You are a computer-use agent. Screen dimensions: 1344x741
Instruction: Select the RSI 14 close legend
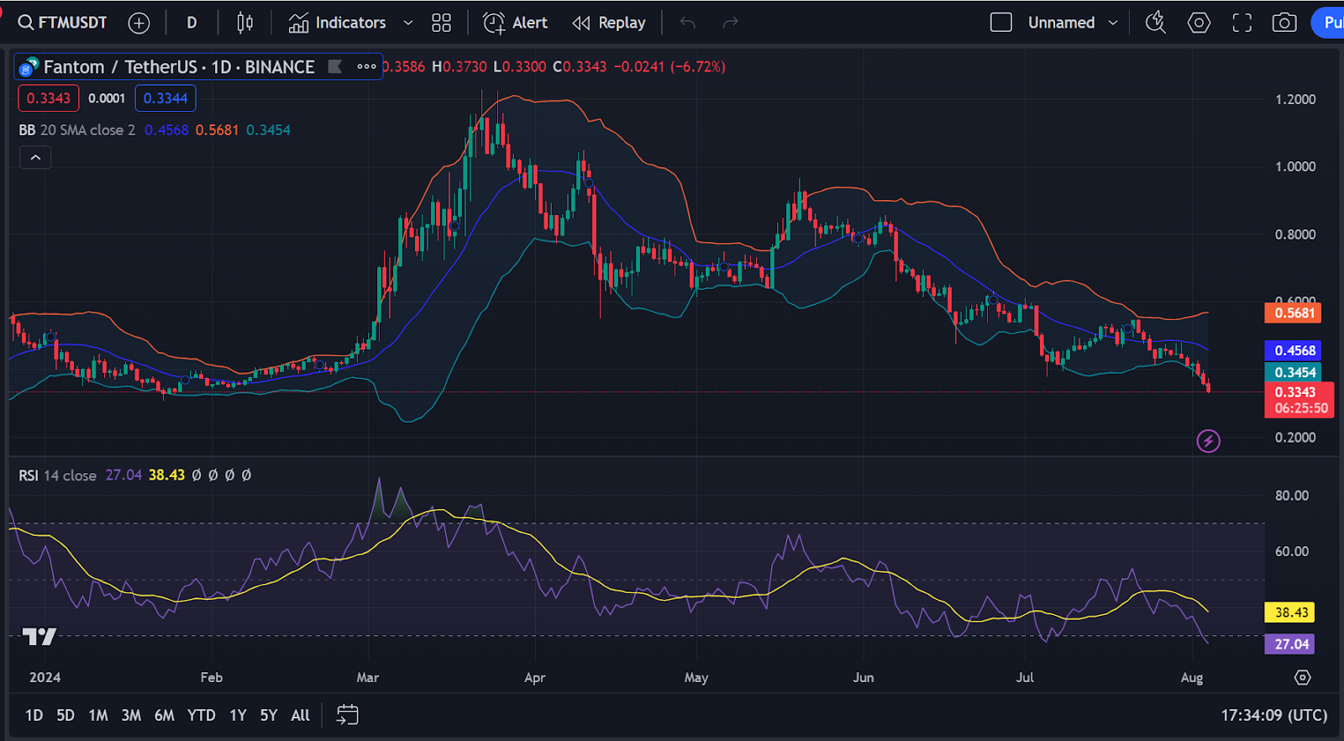tap(57, 476)
